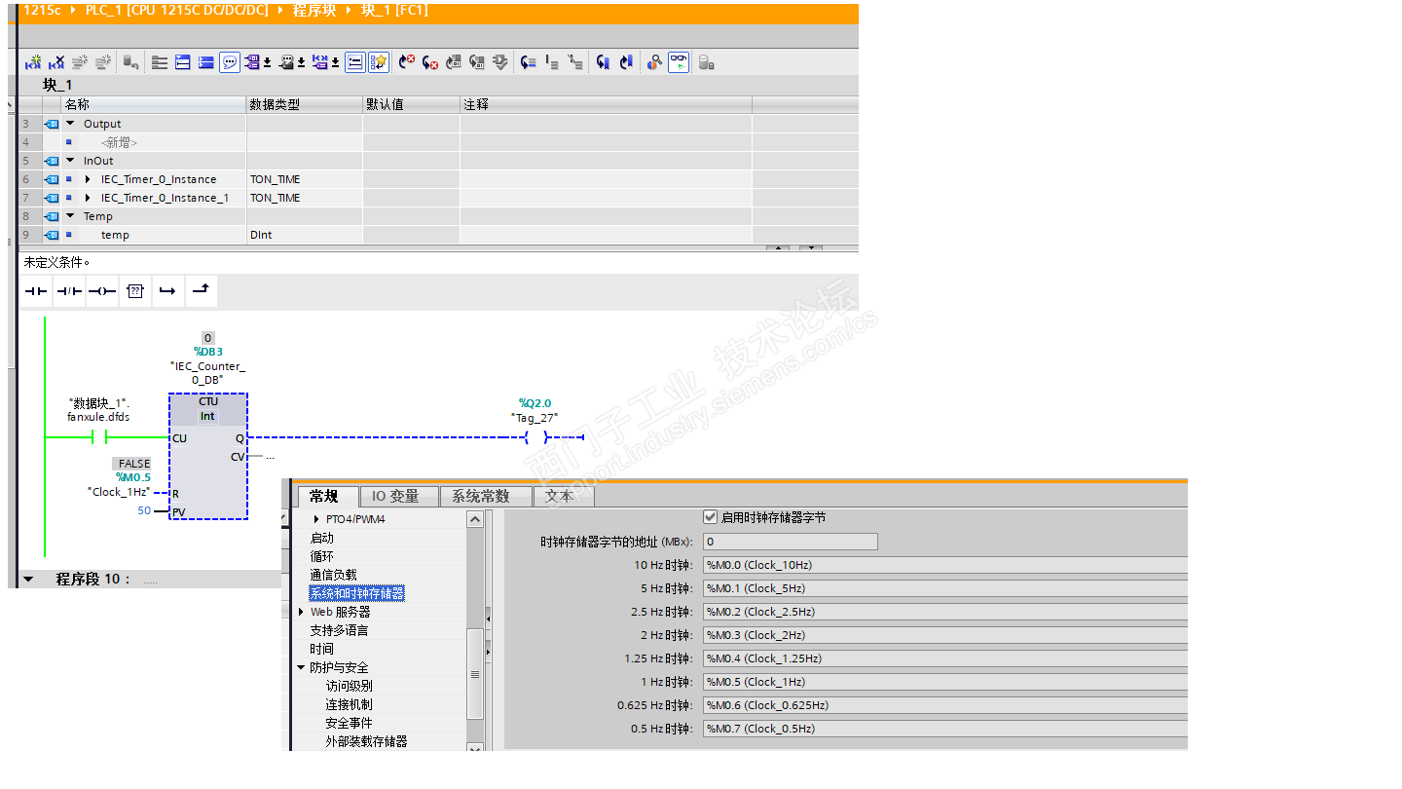Image resolution: width=1402 pixels, height=789 pixels.
Task: Select 循环 in the properties tree
Action: [321, 556]
